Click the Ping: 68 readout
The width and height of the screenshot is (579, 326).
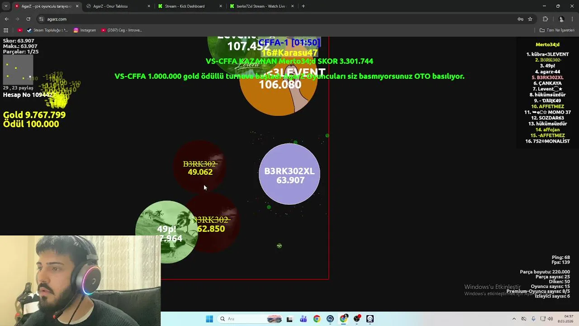560,258
